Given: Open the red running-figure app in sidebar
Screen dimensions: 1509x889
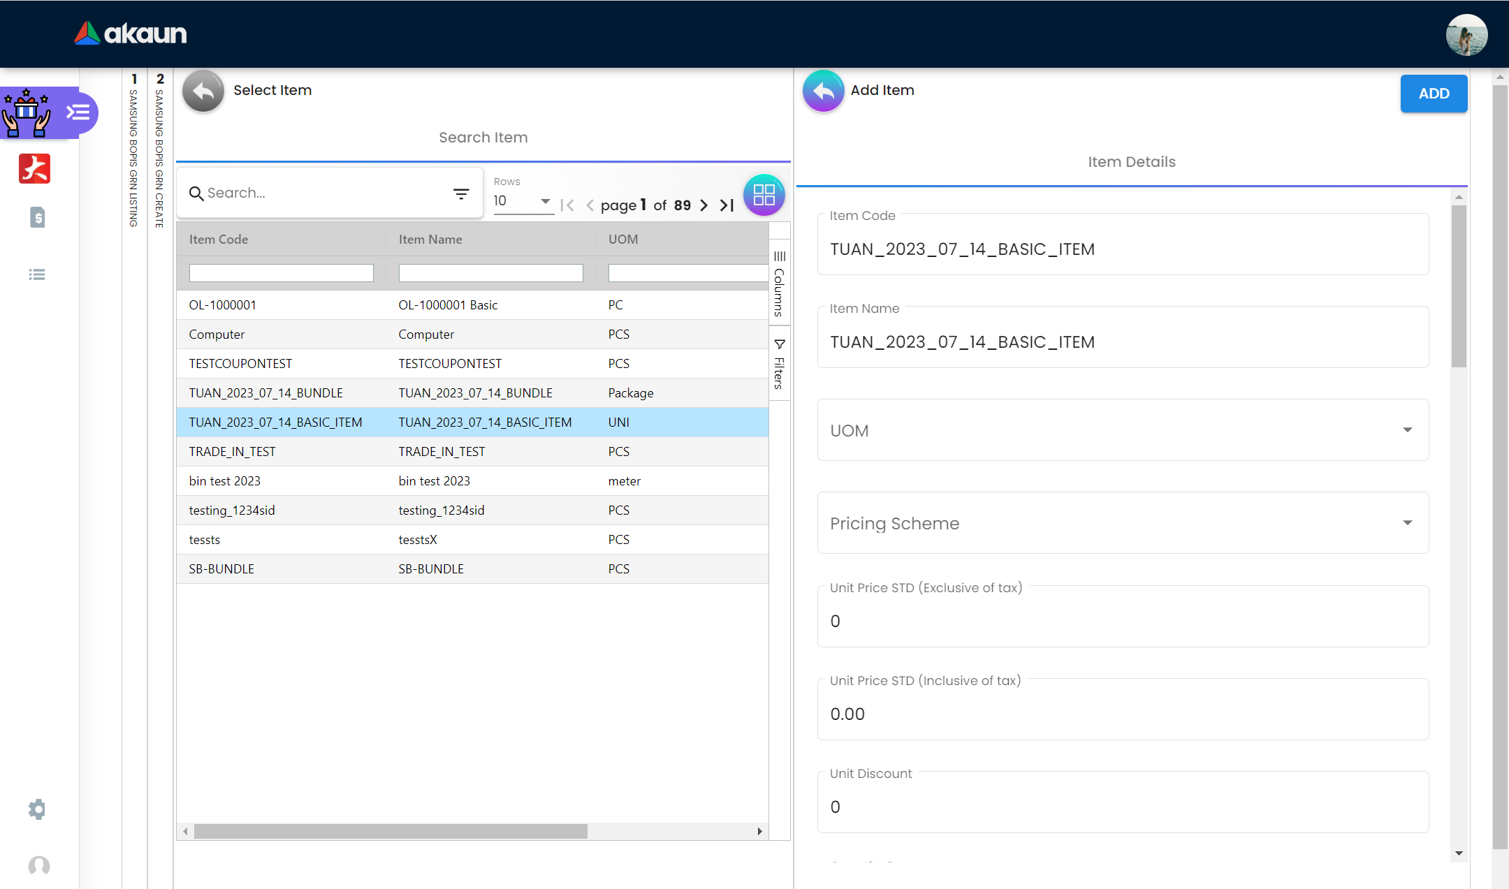Looking at the screenshot, I should [35, 168].
